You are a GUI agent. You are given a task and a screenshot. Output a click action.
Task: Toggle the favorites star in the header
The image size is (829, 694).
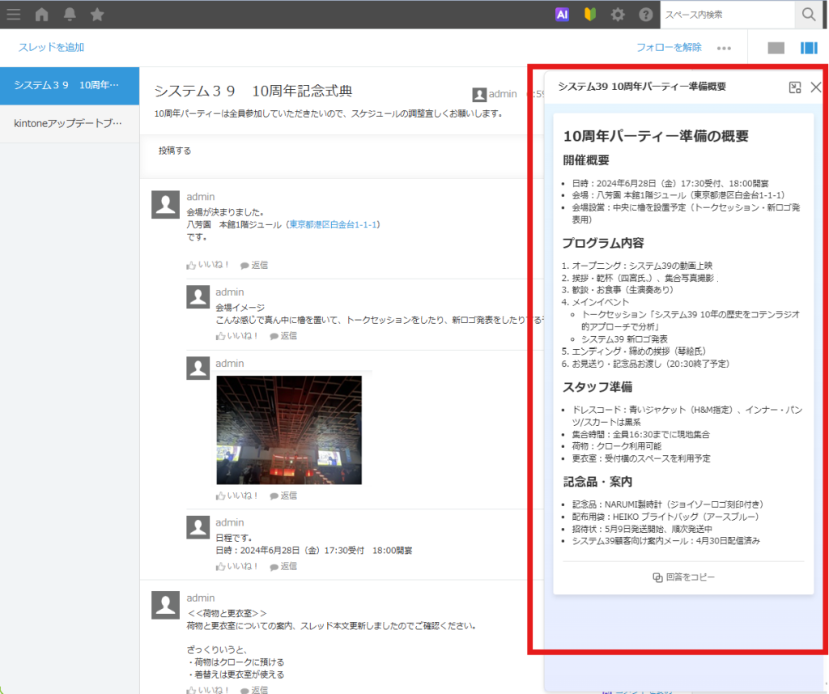pos(97,15)
